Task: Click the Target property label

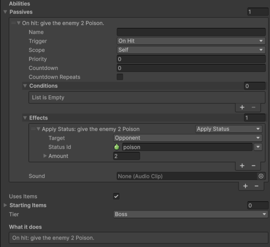Action: coord(57,138)
